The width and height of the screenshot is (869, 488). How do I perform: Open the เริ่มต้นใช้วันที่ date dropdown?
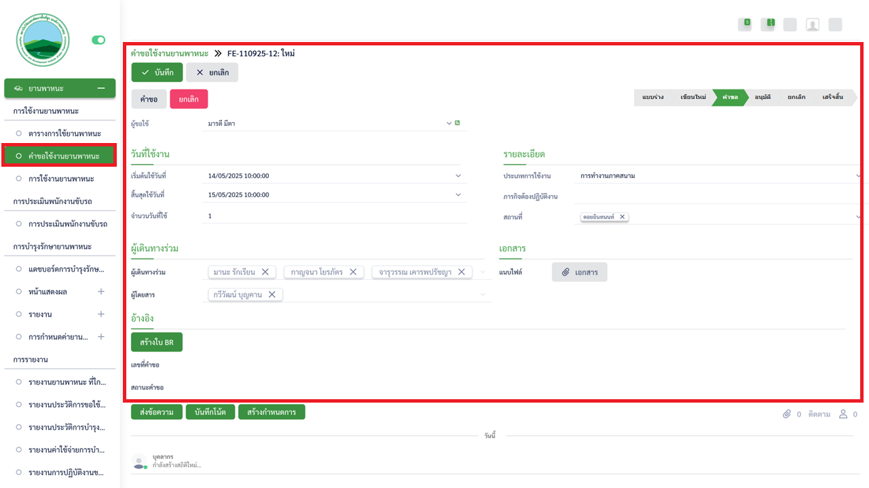pyautogui.click(x=458, y=176)
